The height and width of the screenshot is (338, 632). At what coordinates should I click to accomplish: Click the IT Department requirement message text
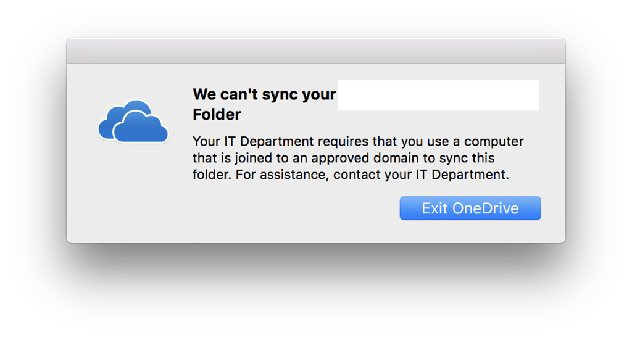[358, 158]
